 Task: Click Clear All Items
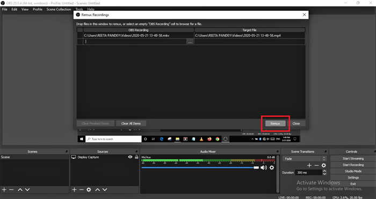point(131,123)
